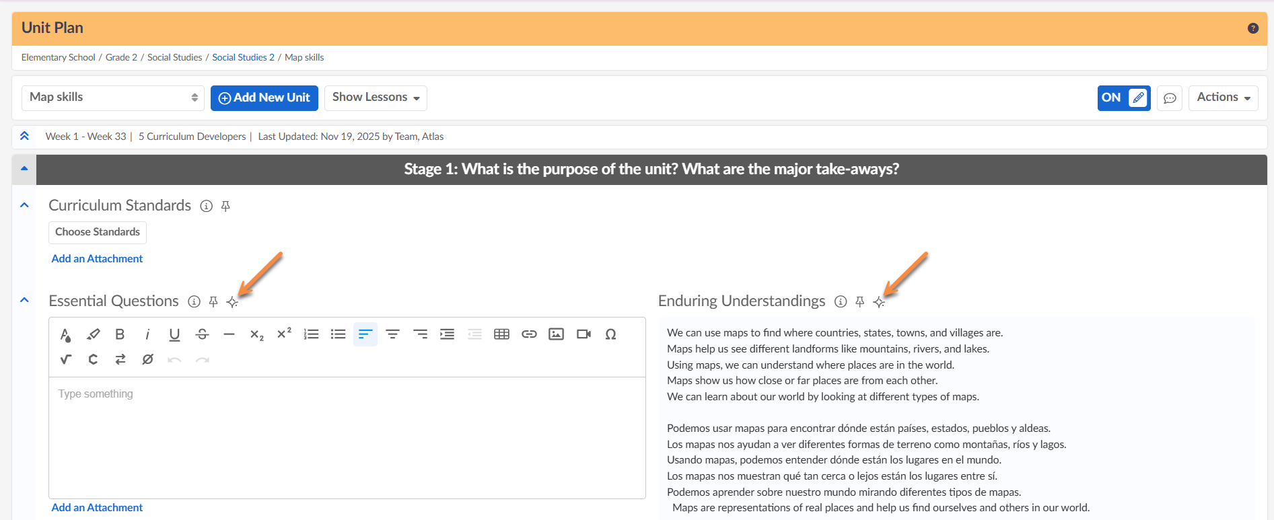Toggle underline formatting

pyautogui.click(x=174, y=334)
